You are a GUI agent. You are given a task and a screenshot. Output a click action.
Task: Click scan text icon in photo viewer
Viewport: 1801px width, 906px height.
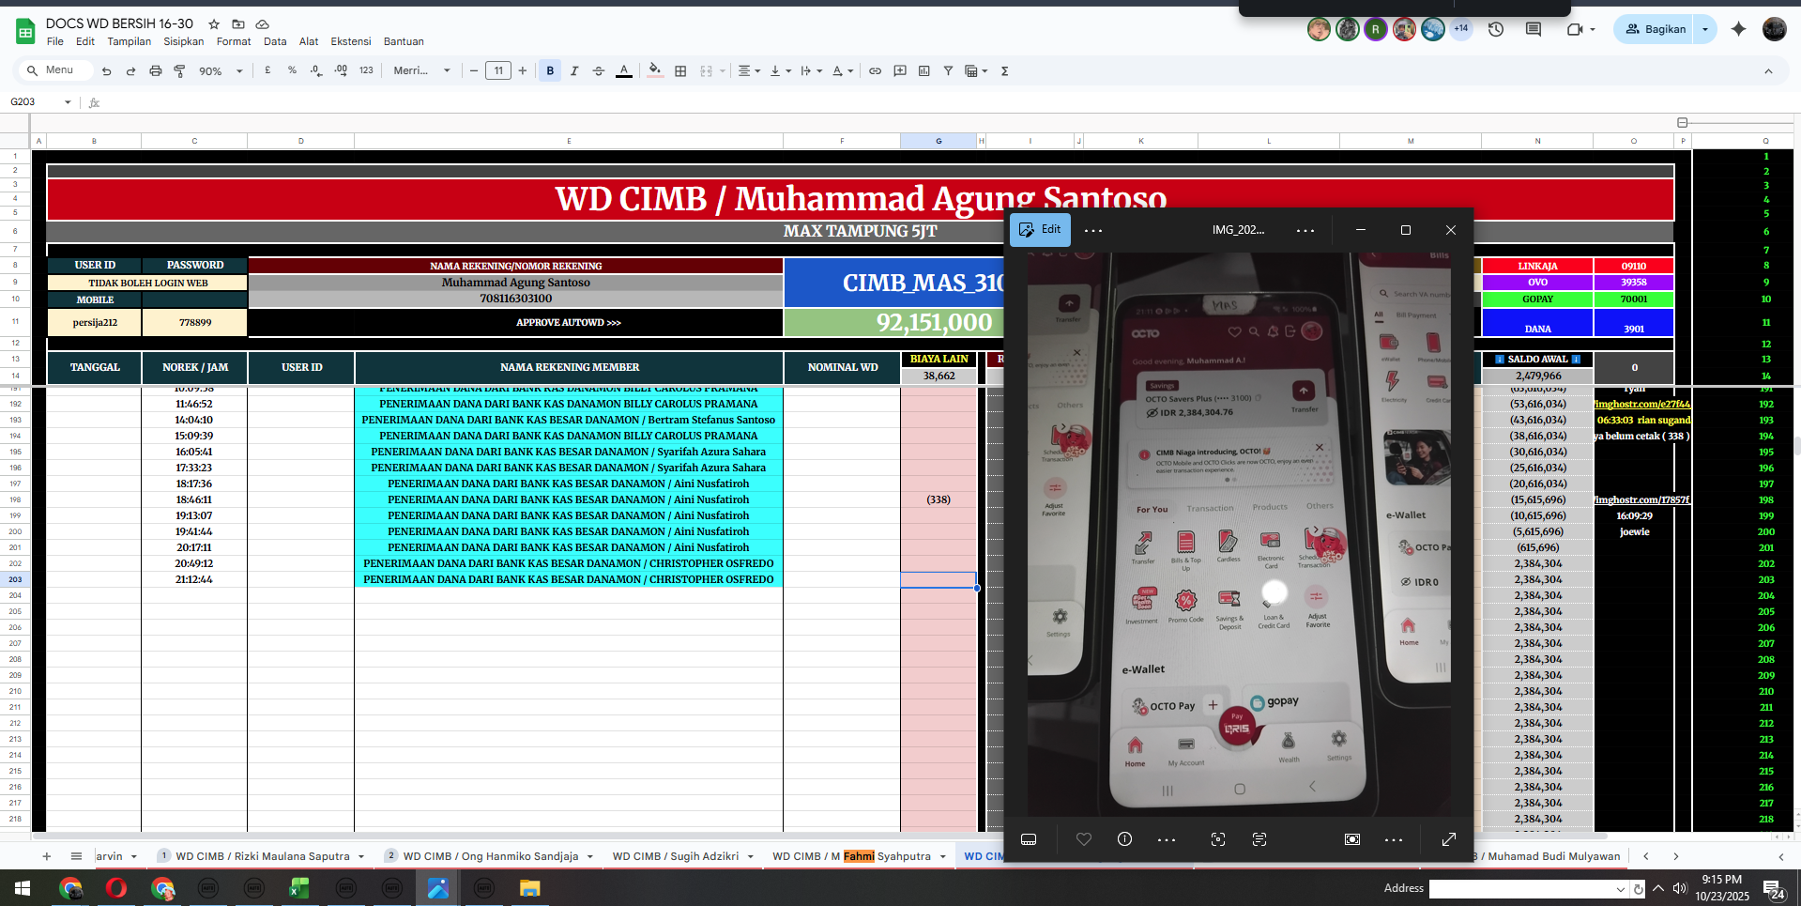[x=1259, y=839]
